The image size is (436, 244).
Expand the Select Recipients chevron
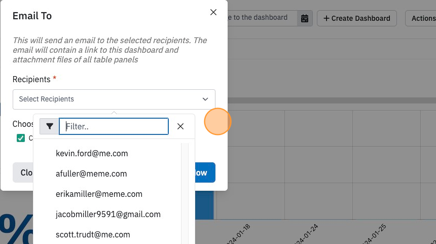coord(205,99)
